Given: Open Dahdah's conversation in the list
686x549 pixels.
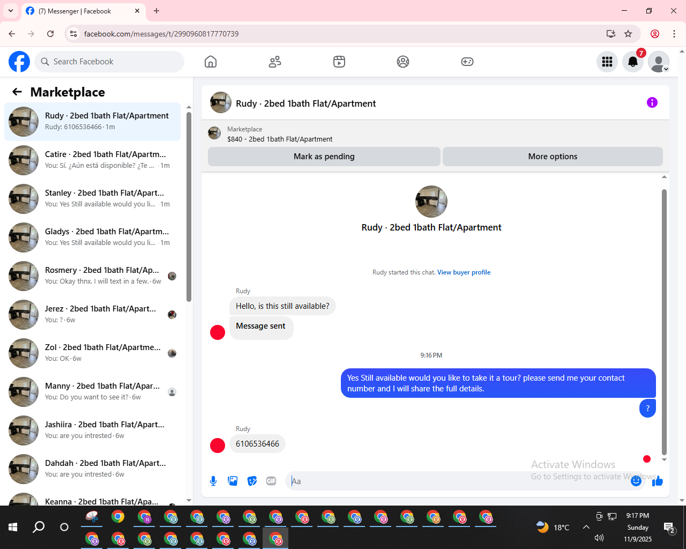Looking at the screenshot, I should [x=92, y=469].
